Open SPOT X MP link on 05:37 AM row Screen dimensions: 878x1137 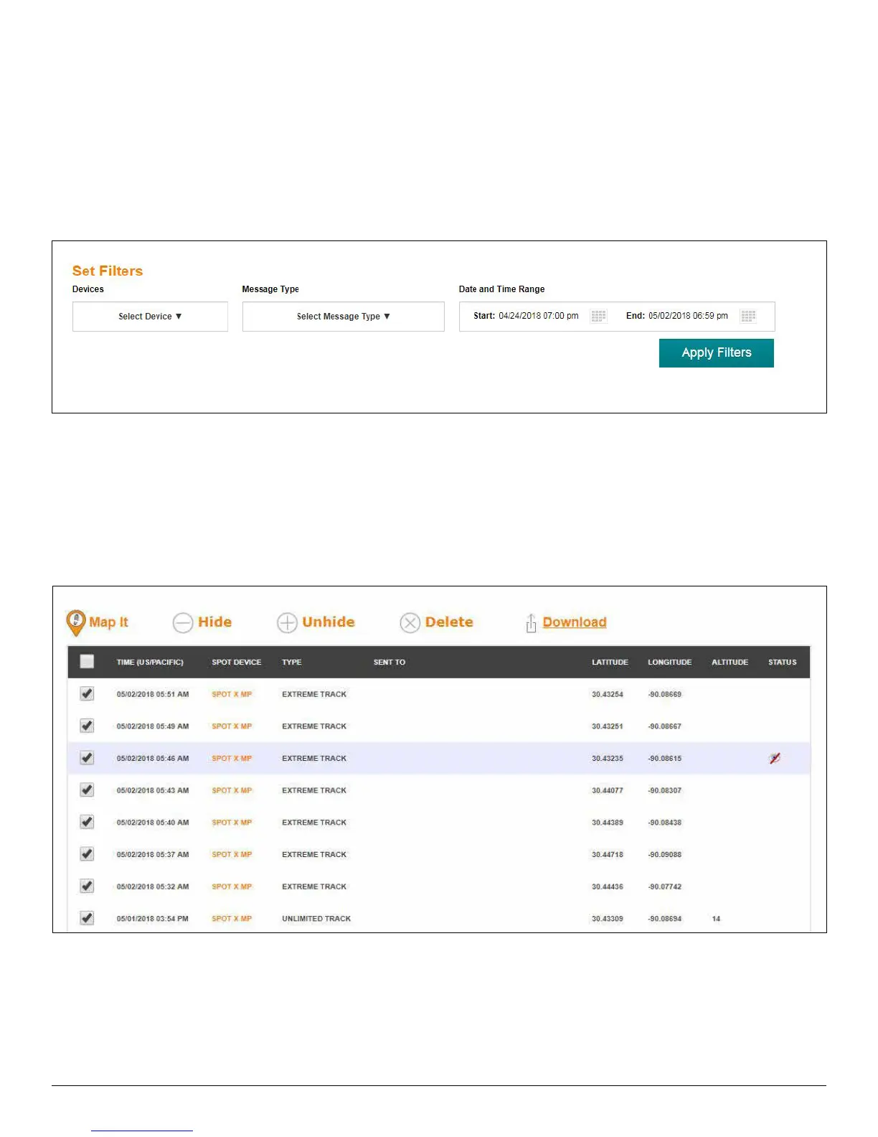click(x=232, y=854)
